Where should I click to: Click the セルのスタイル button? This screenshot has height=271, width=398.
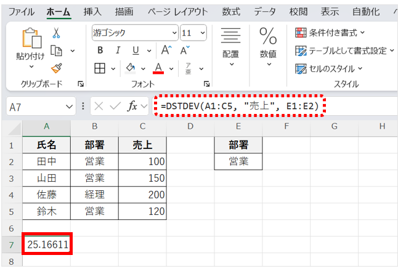coord(329,68)
